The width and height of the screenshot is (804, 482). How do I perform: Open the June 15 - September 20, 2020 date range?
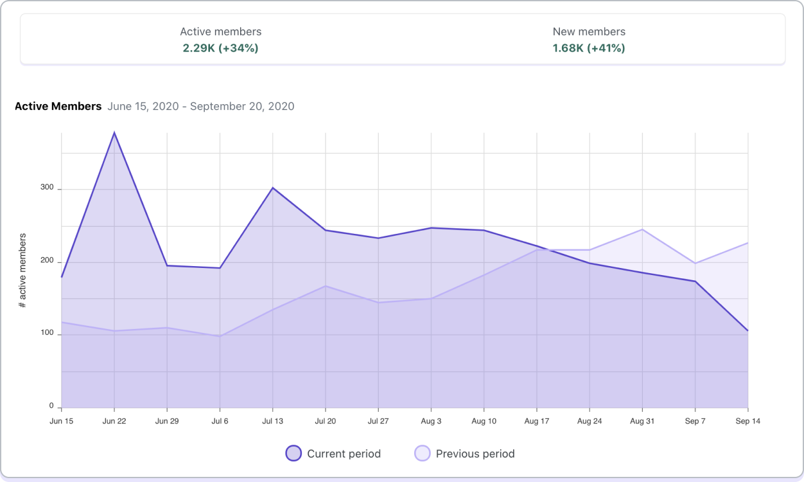click(201, 107)
